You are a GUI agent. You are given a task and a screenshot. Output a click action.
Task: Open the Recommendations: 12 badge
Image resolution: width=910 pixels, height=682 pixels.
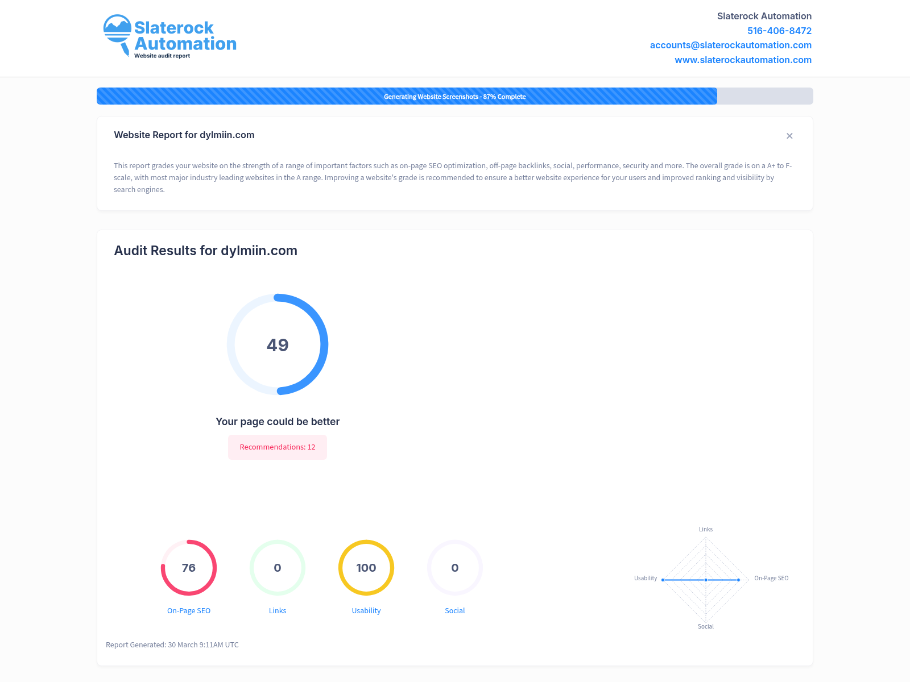[x=278, y=447]
